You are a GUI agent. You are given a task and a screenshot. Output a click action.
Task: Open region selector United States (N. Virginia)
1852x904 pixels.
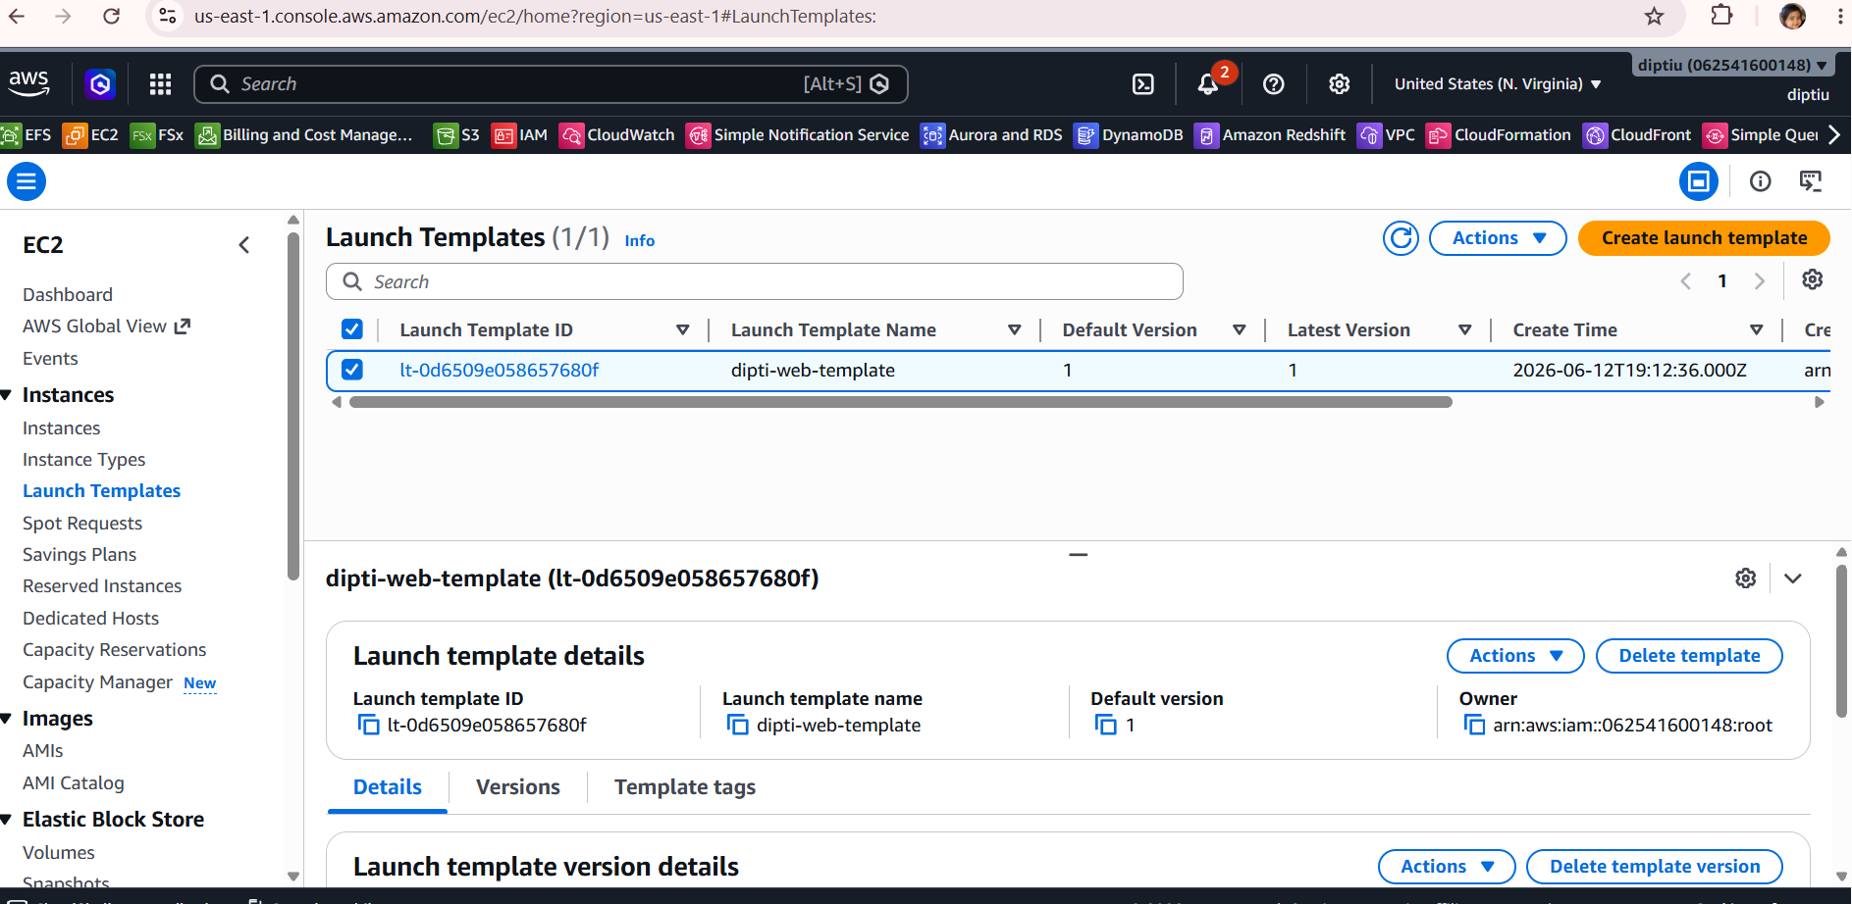(x=1498, y=84)
